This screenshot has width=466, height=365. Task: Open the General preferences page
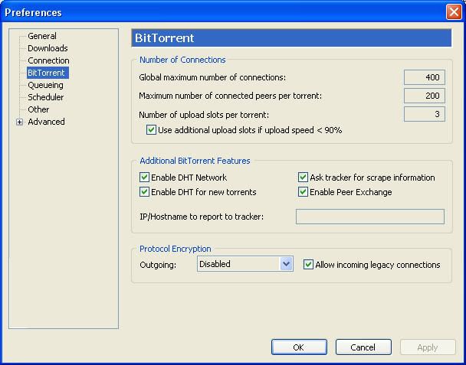(42, 36)
